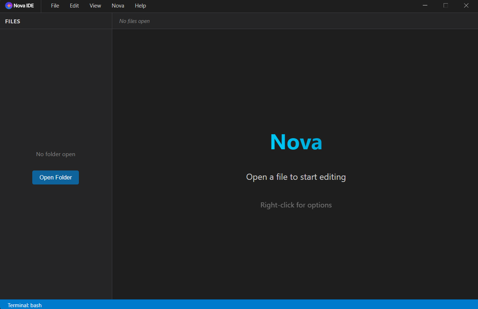478x309 pixels.
Task: Maximize the Nova IDE window
Action: coord(446,6)
